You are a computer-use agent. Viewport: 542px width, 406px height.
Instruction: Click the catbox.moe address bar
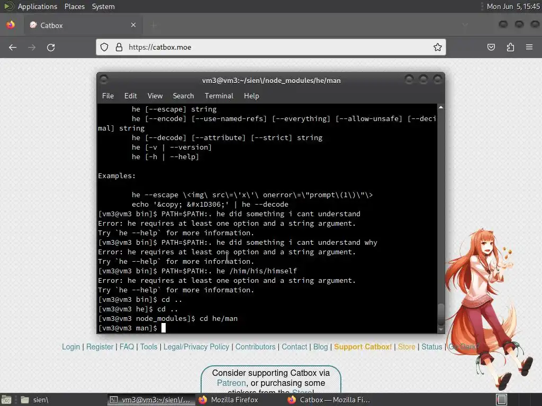point(270,47)
